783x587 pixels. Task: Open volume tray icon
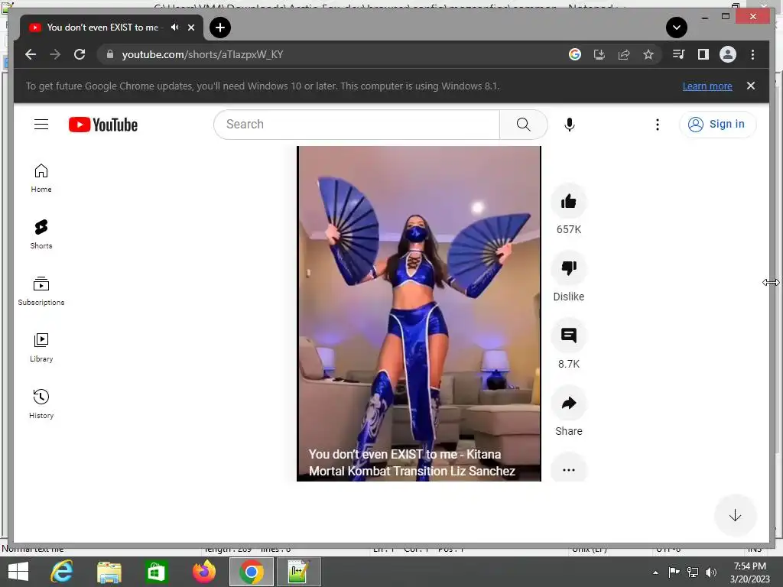click(x=711, y=572)
